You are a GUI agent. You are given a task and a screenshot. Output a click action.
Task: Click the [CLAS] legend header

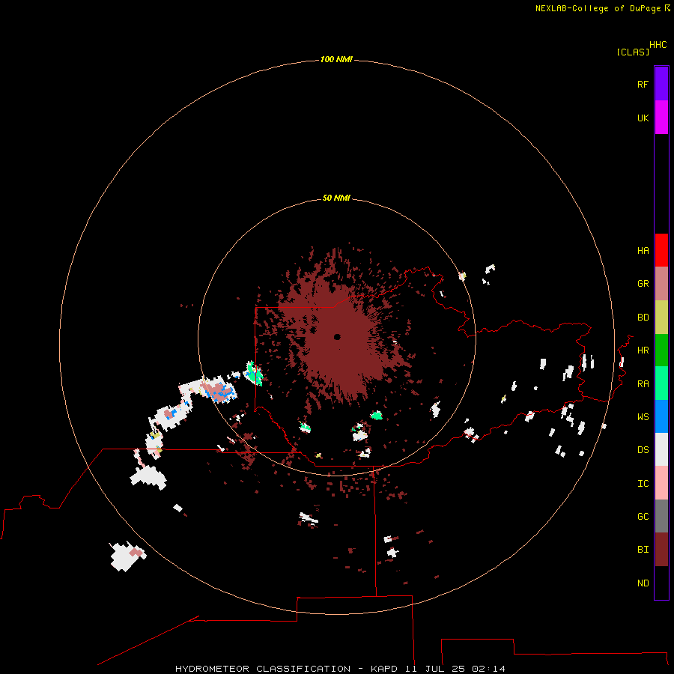pos(633,52)
